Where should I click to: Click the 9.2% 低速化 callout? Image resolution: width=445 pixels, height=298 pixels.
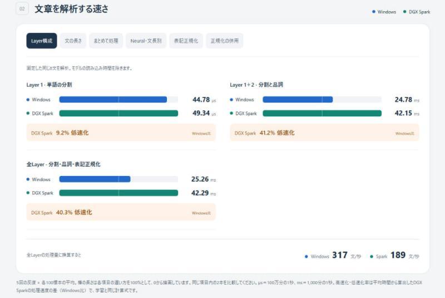(121, 133)
